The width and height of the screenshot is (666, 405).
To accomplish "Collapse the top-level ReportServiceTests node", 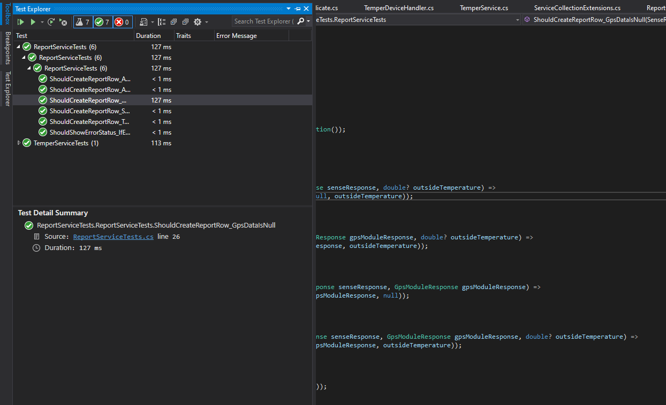I will click(19, 47).
